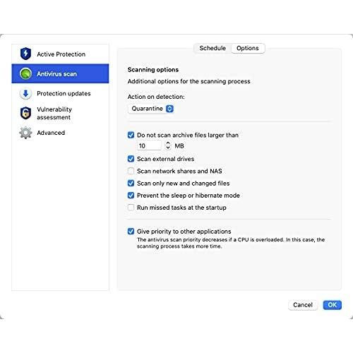Image resolution: width=353 pixels, height=353 pixels.
Task: Uncheck Prevent the sleep or hibernate mode
Action: point(131,196)
